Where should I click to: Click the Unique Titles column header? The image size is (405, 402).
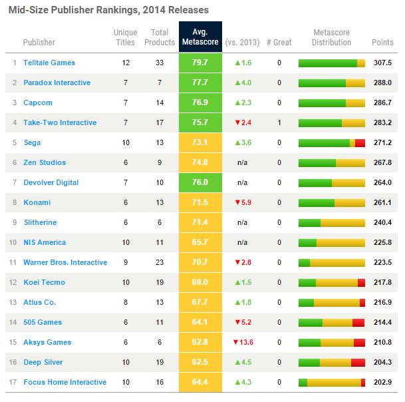(125, 37)
